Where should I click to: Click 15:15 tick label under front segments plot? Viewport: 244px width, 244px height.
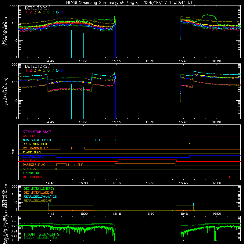(117, 61)
